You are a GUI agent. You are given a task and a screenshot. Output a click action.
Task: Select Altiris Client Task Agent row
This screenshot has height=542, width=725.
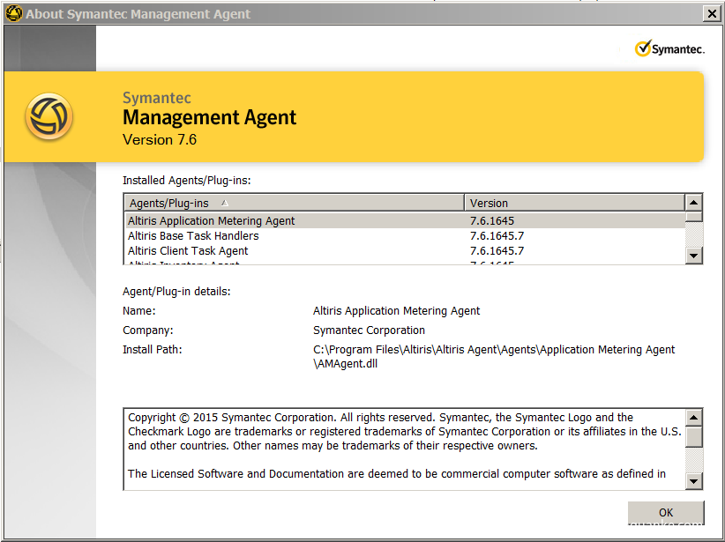(x=405, y=251)
